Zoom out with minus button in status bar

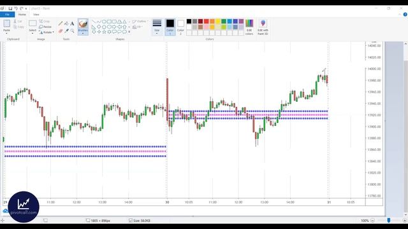[x=372, y=221]
